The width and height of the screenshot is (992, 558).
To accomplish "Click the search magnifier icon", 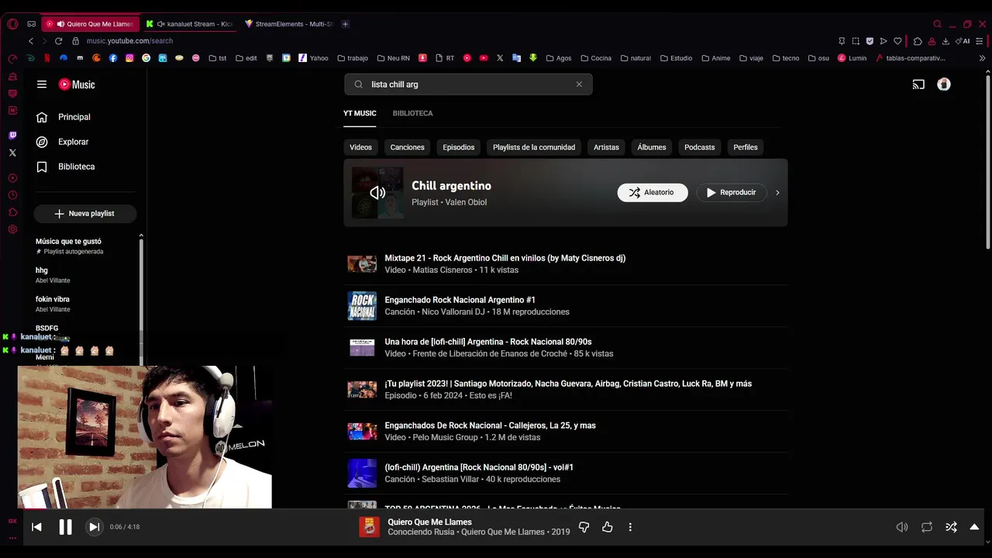I will [x=358, y=84].
